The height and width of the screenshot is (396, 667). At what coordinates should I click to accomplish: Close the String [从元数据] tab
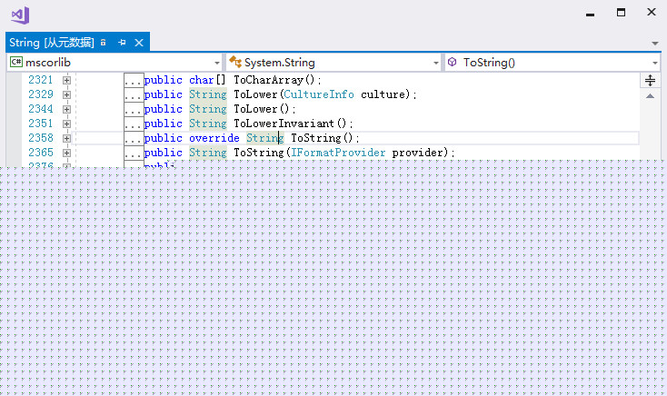[139, 43]
